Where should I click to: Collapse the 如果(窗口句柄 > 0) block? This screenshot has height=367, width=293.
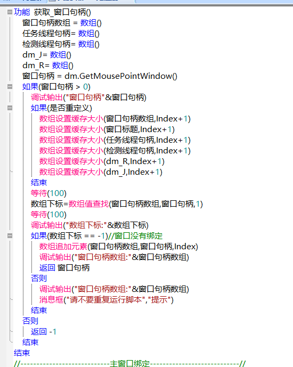pyautogui.click(x=10, y=87)
